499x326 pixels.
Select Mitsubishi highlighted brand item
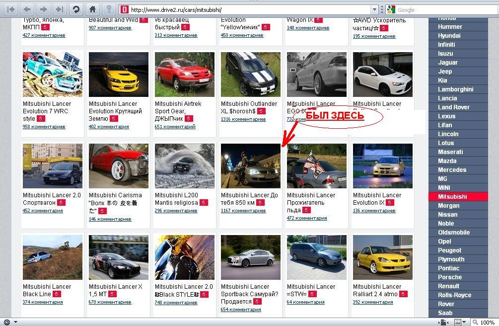pyautogui.click(x=458, y=197)
